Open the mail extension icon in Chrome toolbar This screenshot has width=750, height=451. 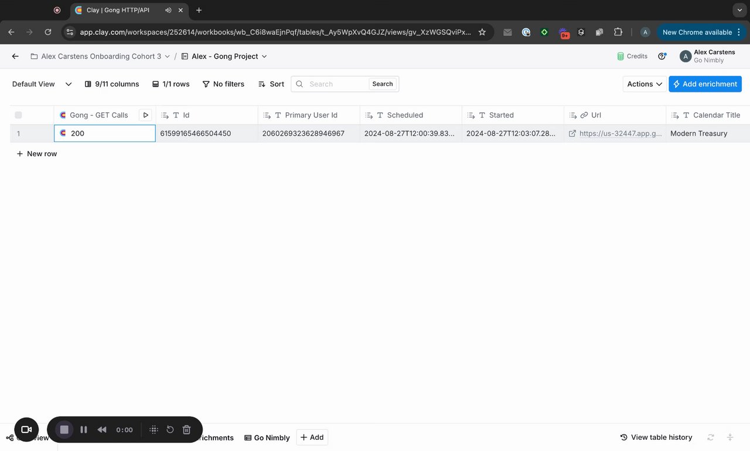click(507, 32)
